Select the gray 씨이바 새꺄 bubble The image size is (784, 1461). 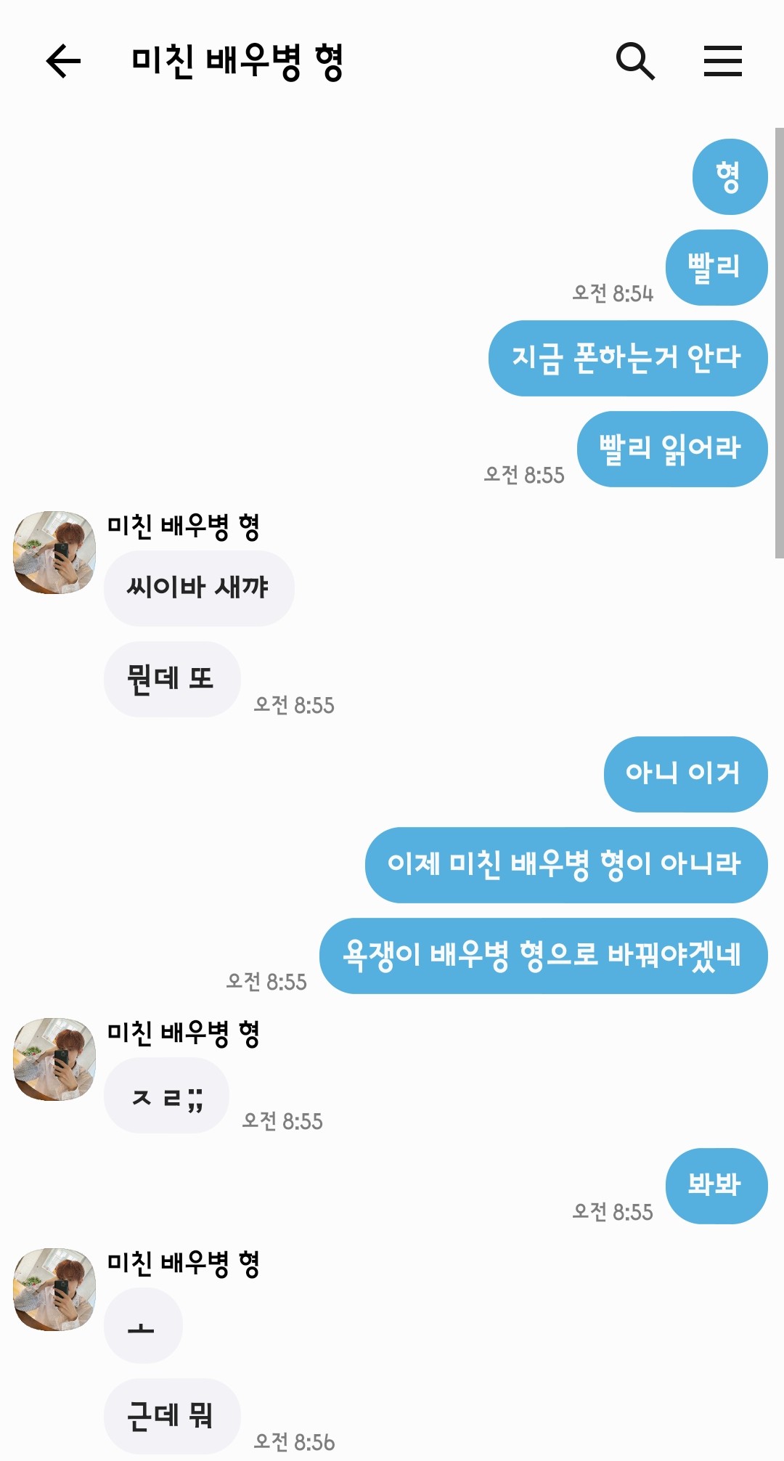click(x=199, y=588)
